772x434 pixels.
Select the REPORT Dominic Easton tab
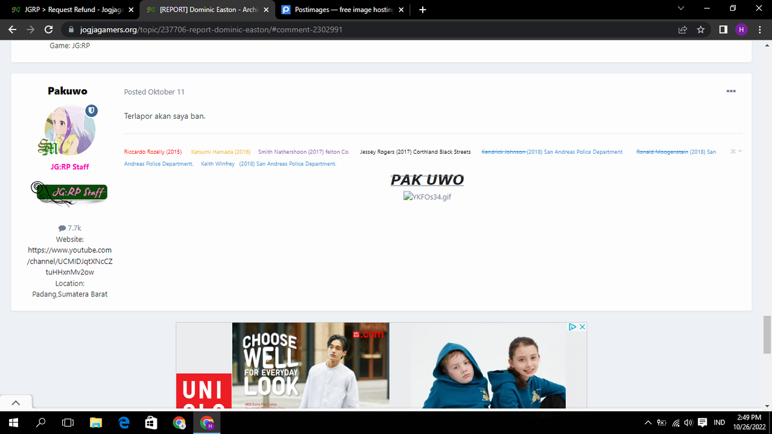pyautogui.click(x=207, y=10)
